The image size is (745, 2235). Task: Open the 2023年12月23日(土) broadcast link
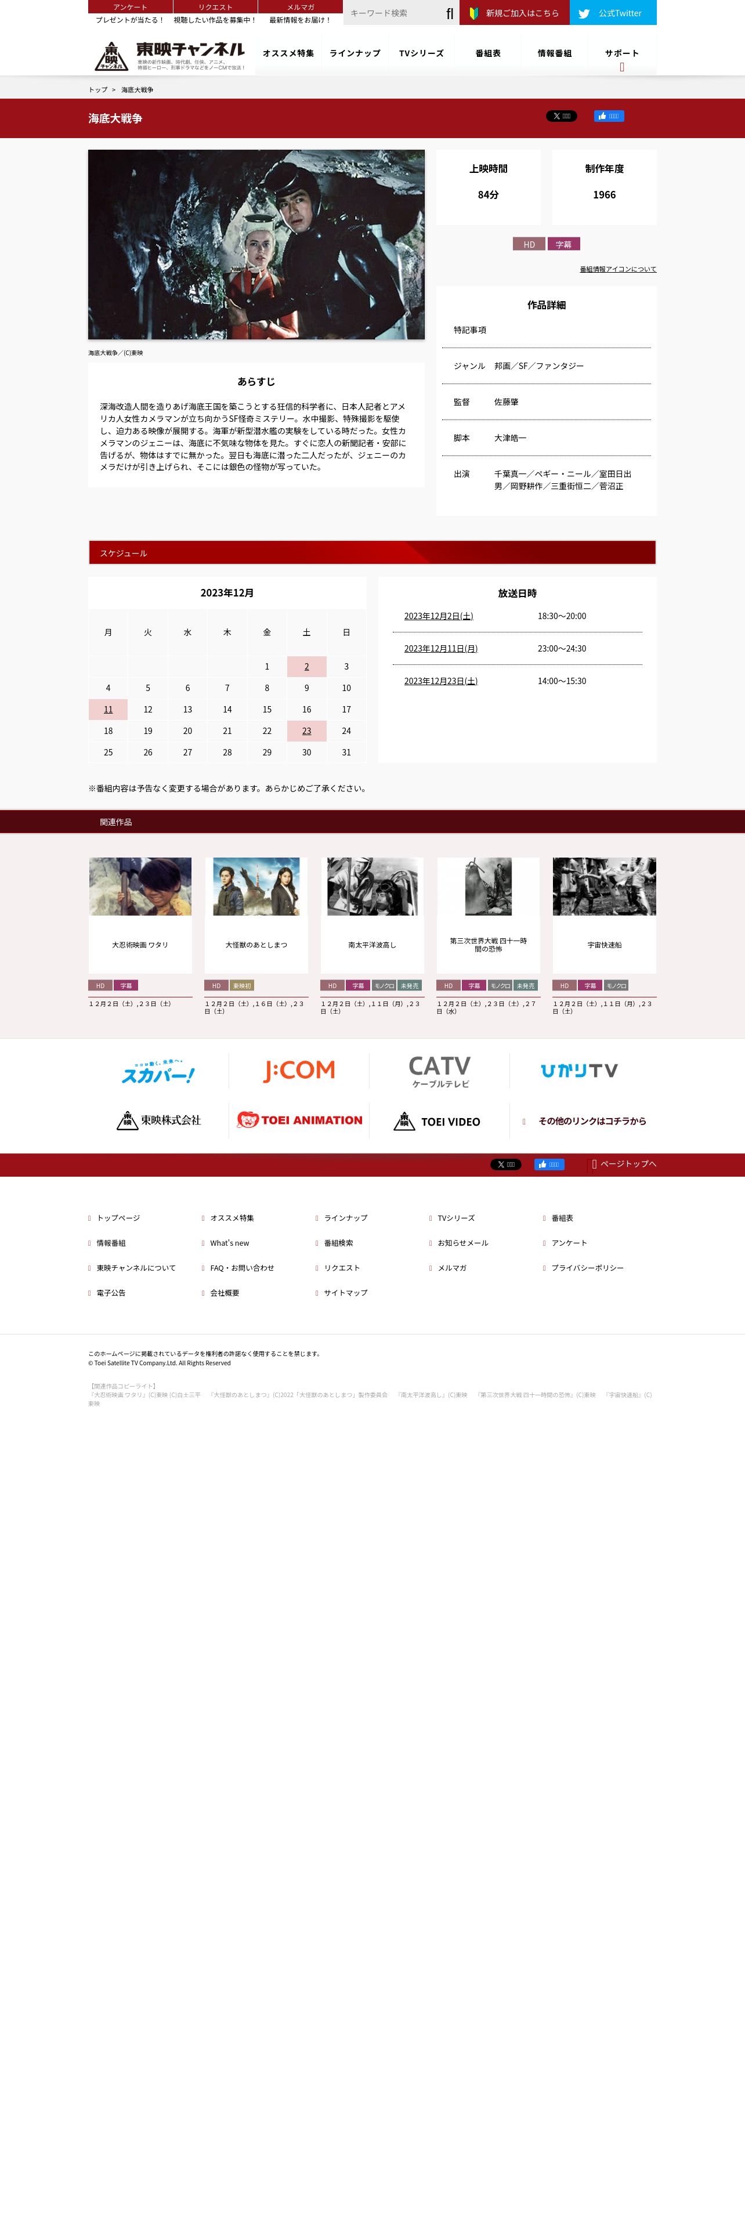point(440,681)
